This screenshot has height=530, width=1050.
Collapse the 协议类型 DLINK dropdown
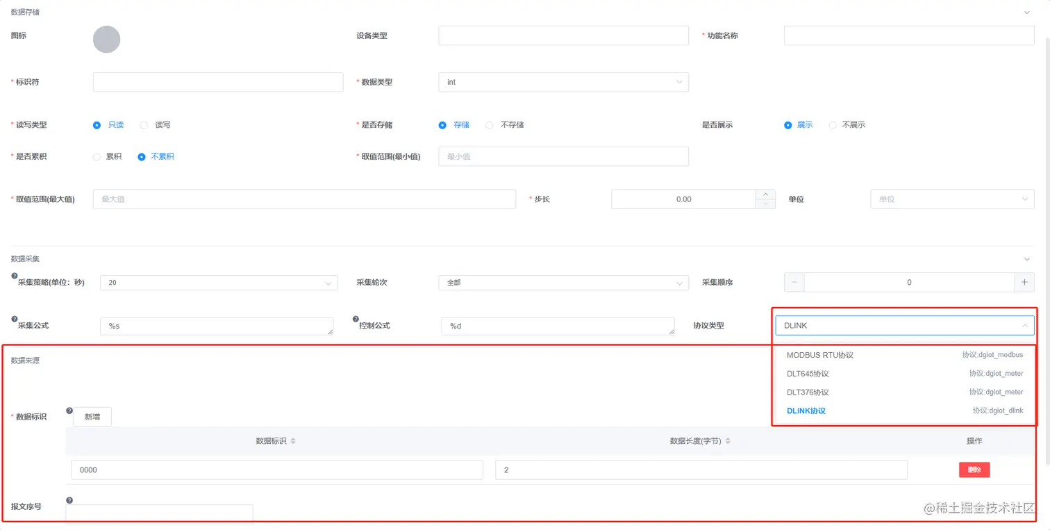pos(905,325)
